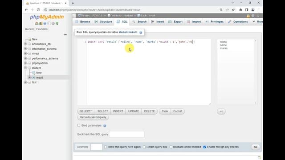
Task: Click the Delimiter input field
Action: pyautogui.click(x=96, y=147)
